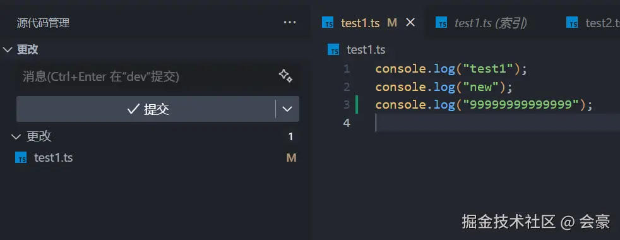
Task: Open the source control more actions ellipsis
Action: 290,23
